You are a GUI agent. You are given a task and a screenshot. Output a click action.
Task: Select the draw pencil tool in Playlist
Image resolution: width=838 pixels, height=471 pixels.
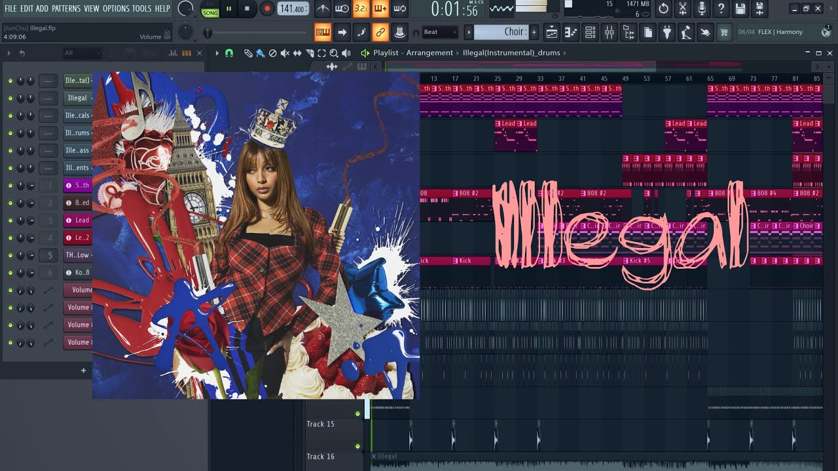click(x=249, y=53)
